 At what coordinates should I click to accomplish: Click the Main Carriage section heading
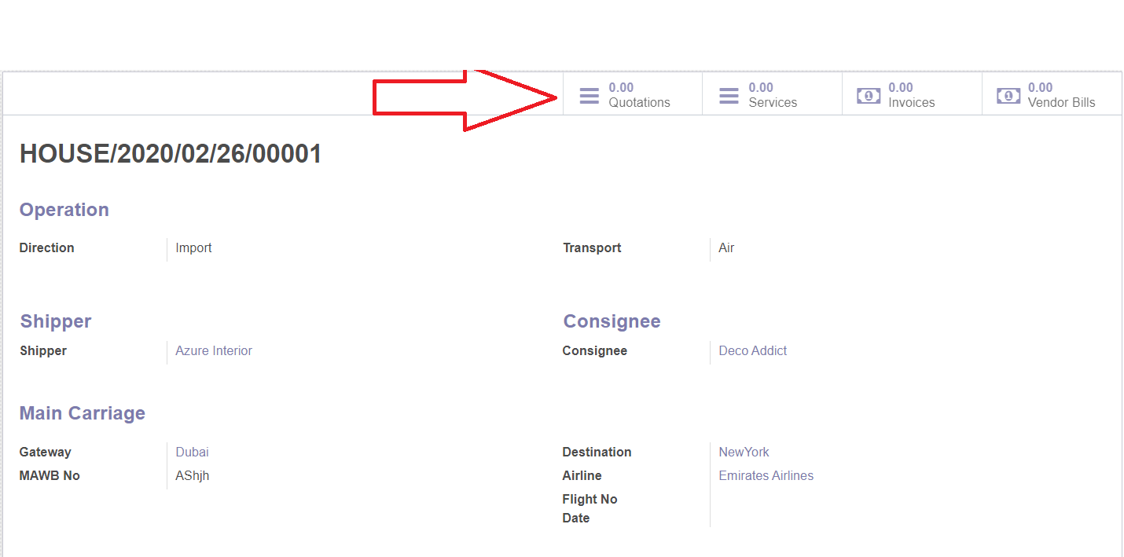82,413
